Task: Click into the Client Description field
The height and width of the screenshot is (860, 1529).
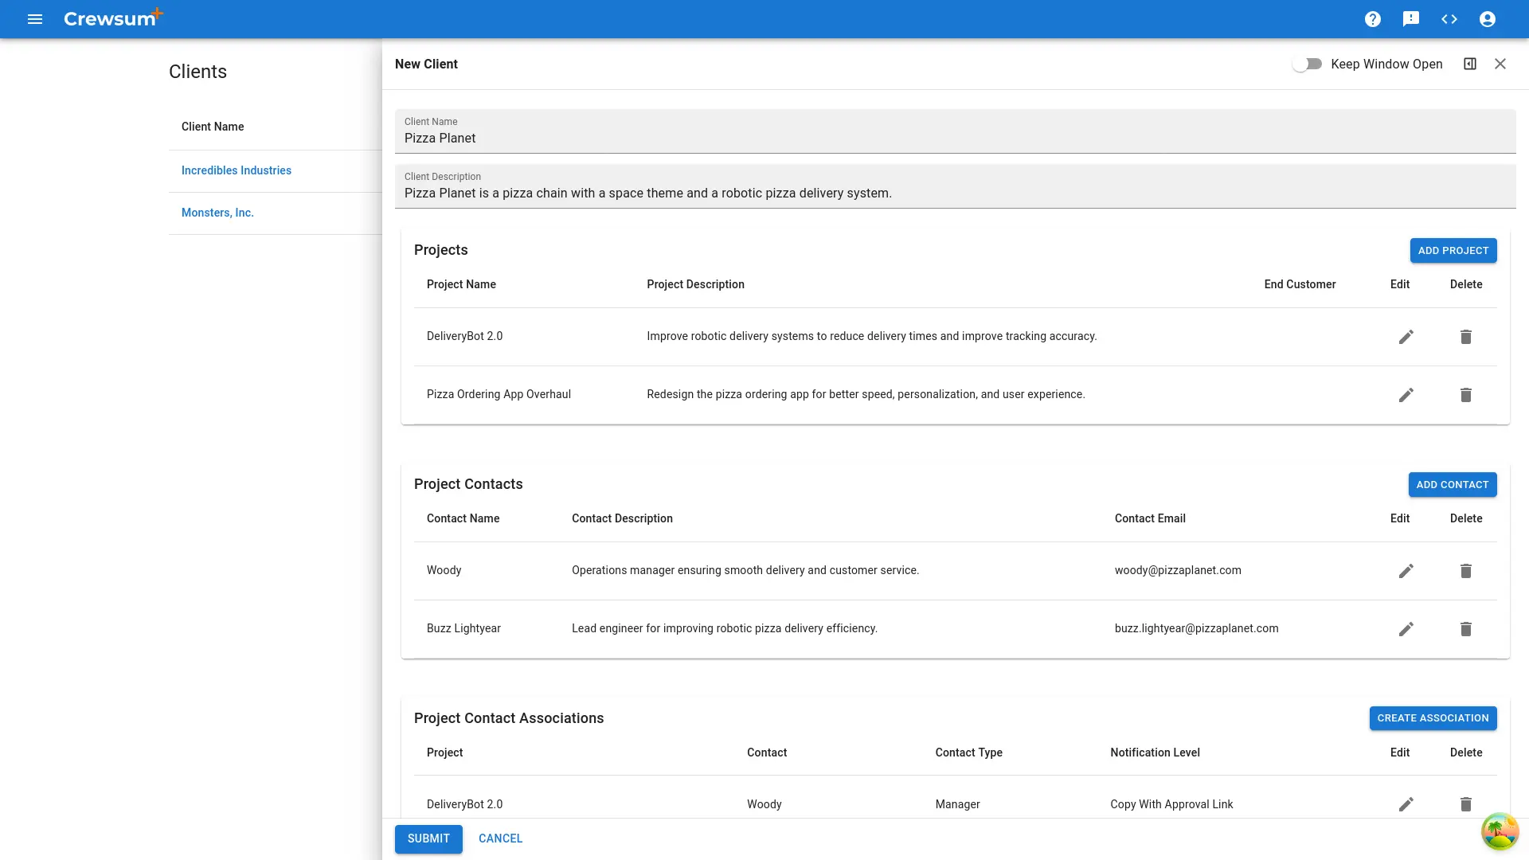Action: coord(954,193)
